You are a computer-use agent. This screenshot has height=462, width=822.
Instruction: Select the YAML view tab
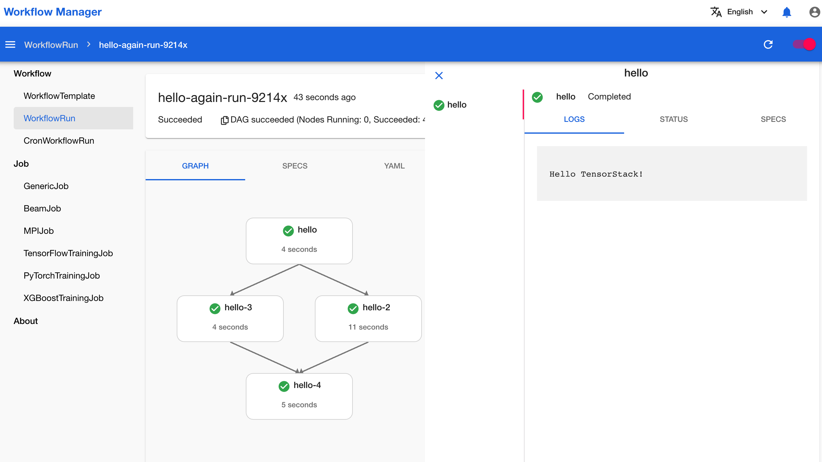click(x=394, y=166)
